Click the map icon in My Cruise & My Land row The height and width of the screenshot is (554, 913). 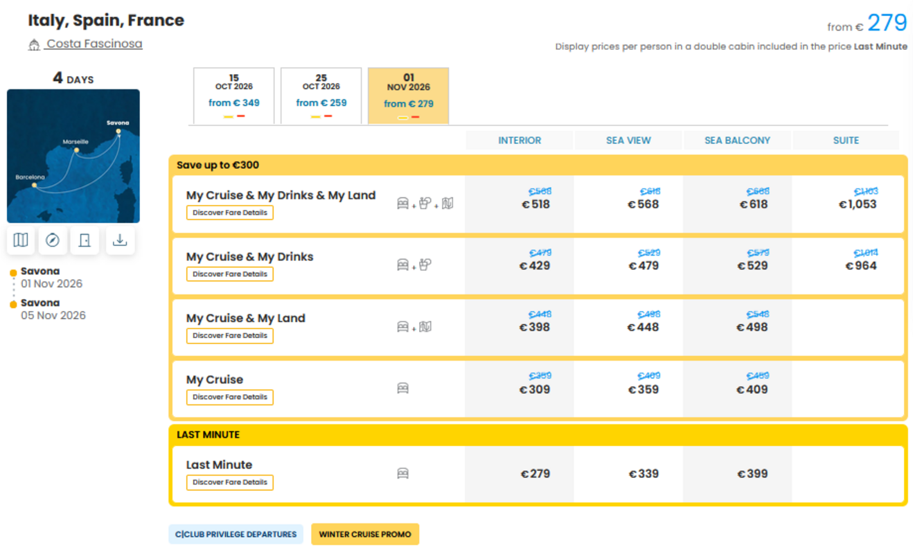(x=425, y=327)
